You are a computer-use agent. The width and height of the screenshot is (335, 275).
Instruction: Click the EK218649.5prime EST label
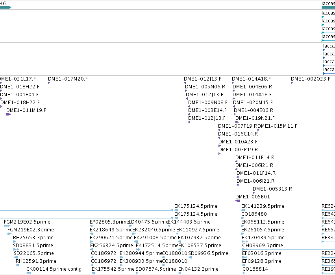(x=111, y=230)
